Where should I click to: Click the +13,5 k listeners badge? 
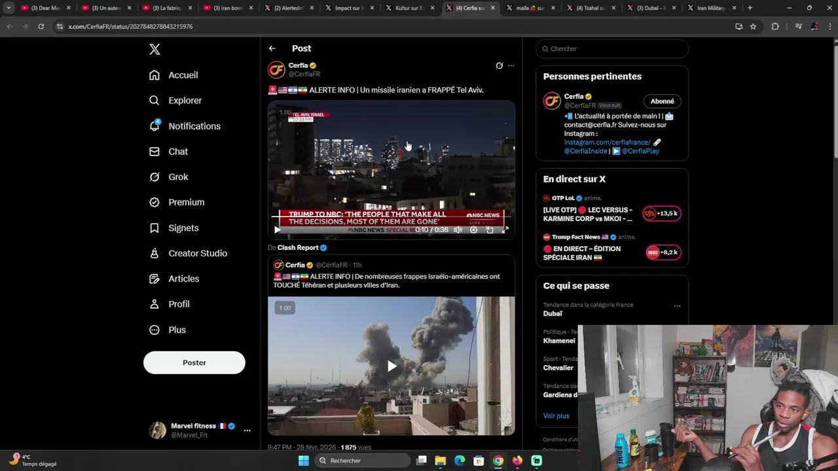(662, 213)
